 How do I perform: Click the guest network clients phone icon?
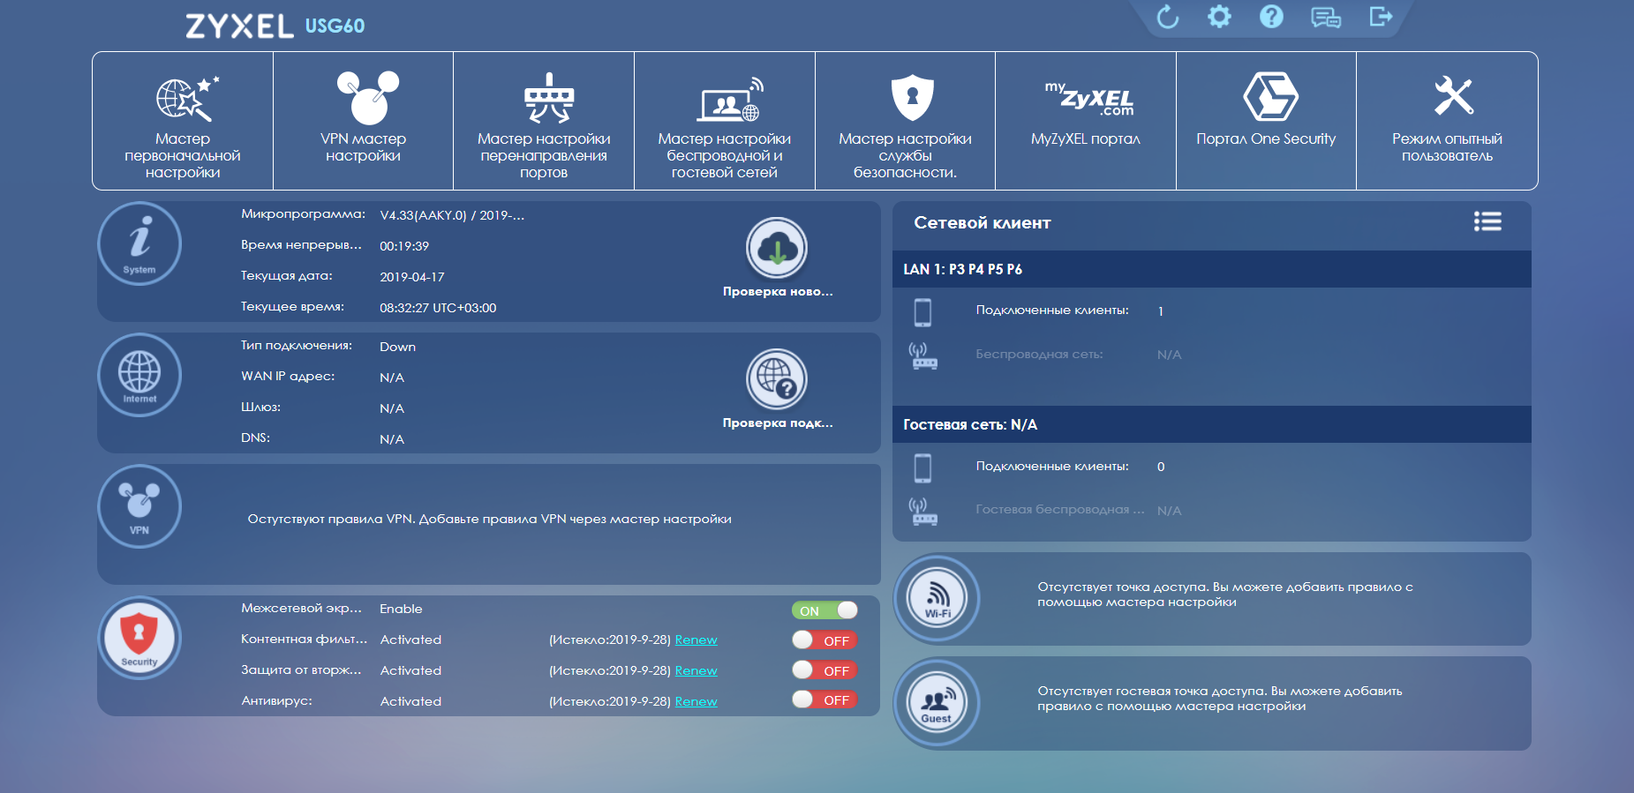pyautogui.click(x=922, y=468)
